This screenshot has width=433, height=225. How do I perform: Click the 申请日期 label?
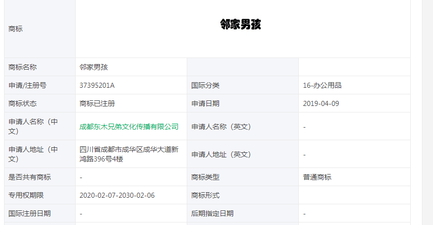[205, 103]
